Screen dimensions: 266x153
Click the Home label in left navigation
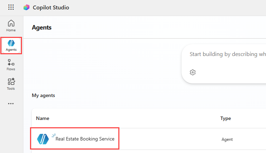(11, 30)
